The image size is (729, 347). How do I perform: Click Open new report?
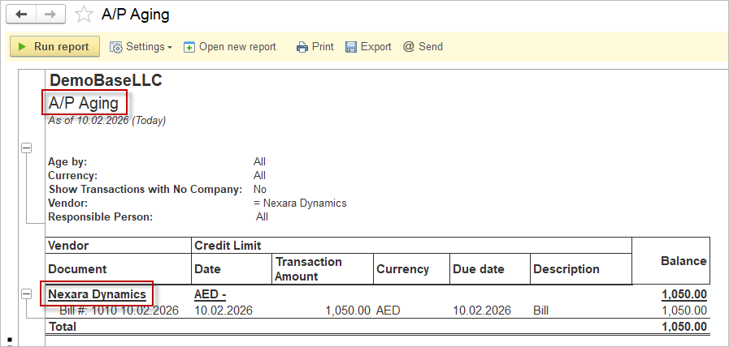[230, 47]
